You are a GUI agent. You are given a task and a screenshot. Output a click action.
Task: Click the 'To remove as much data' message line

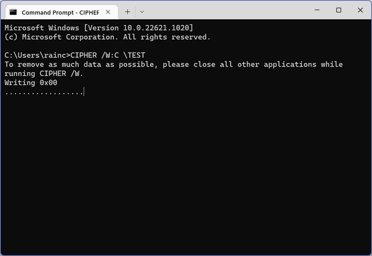174,65
